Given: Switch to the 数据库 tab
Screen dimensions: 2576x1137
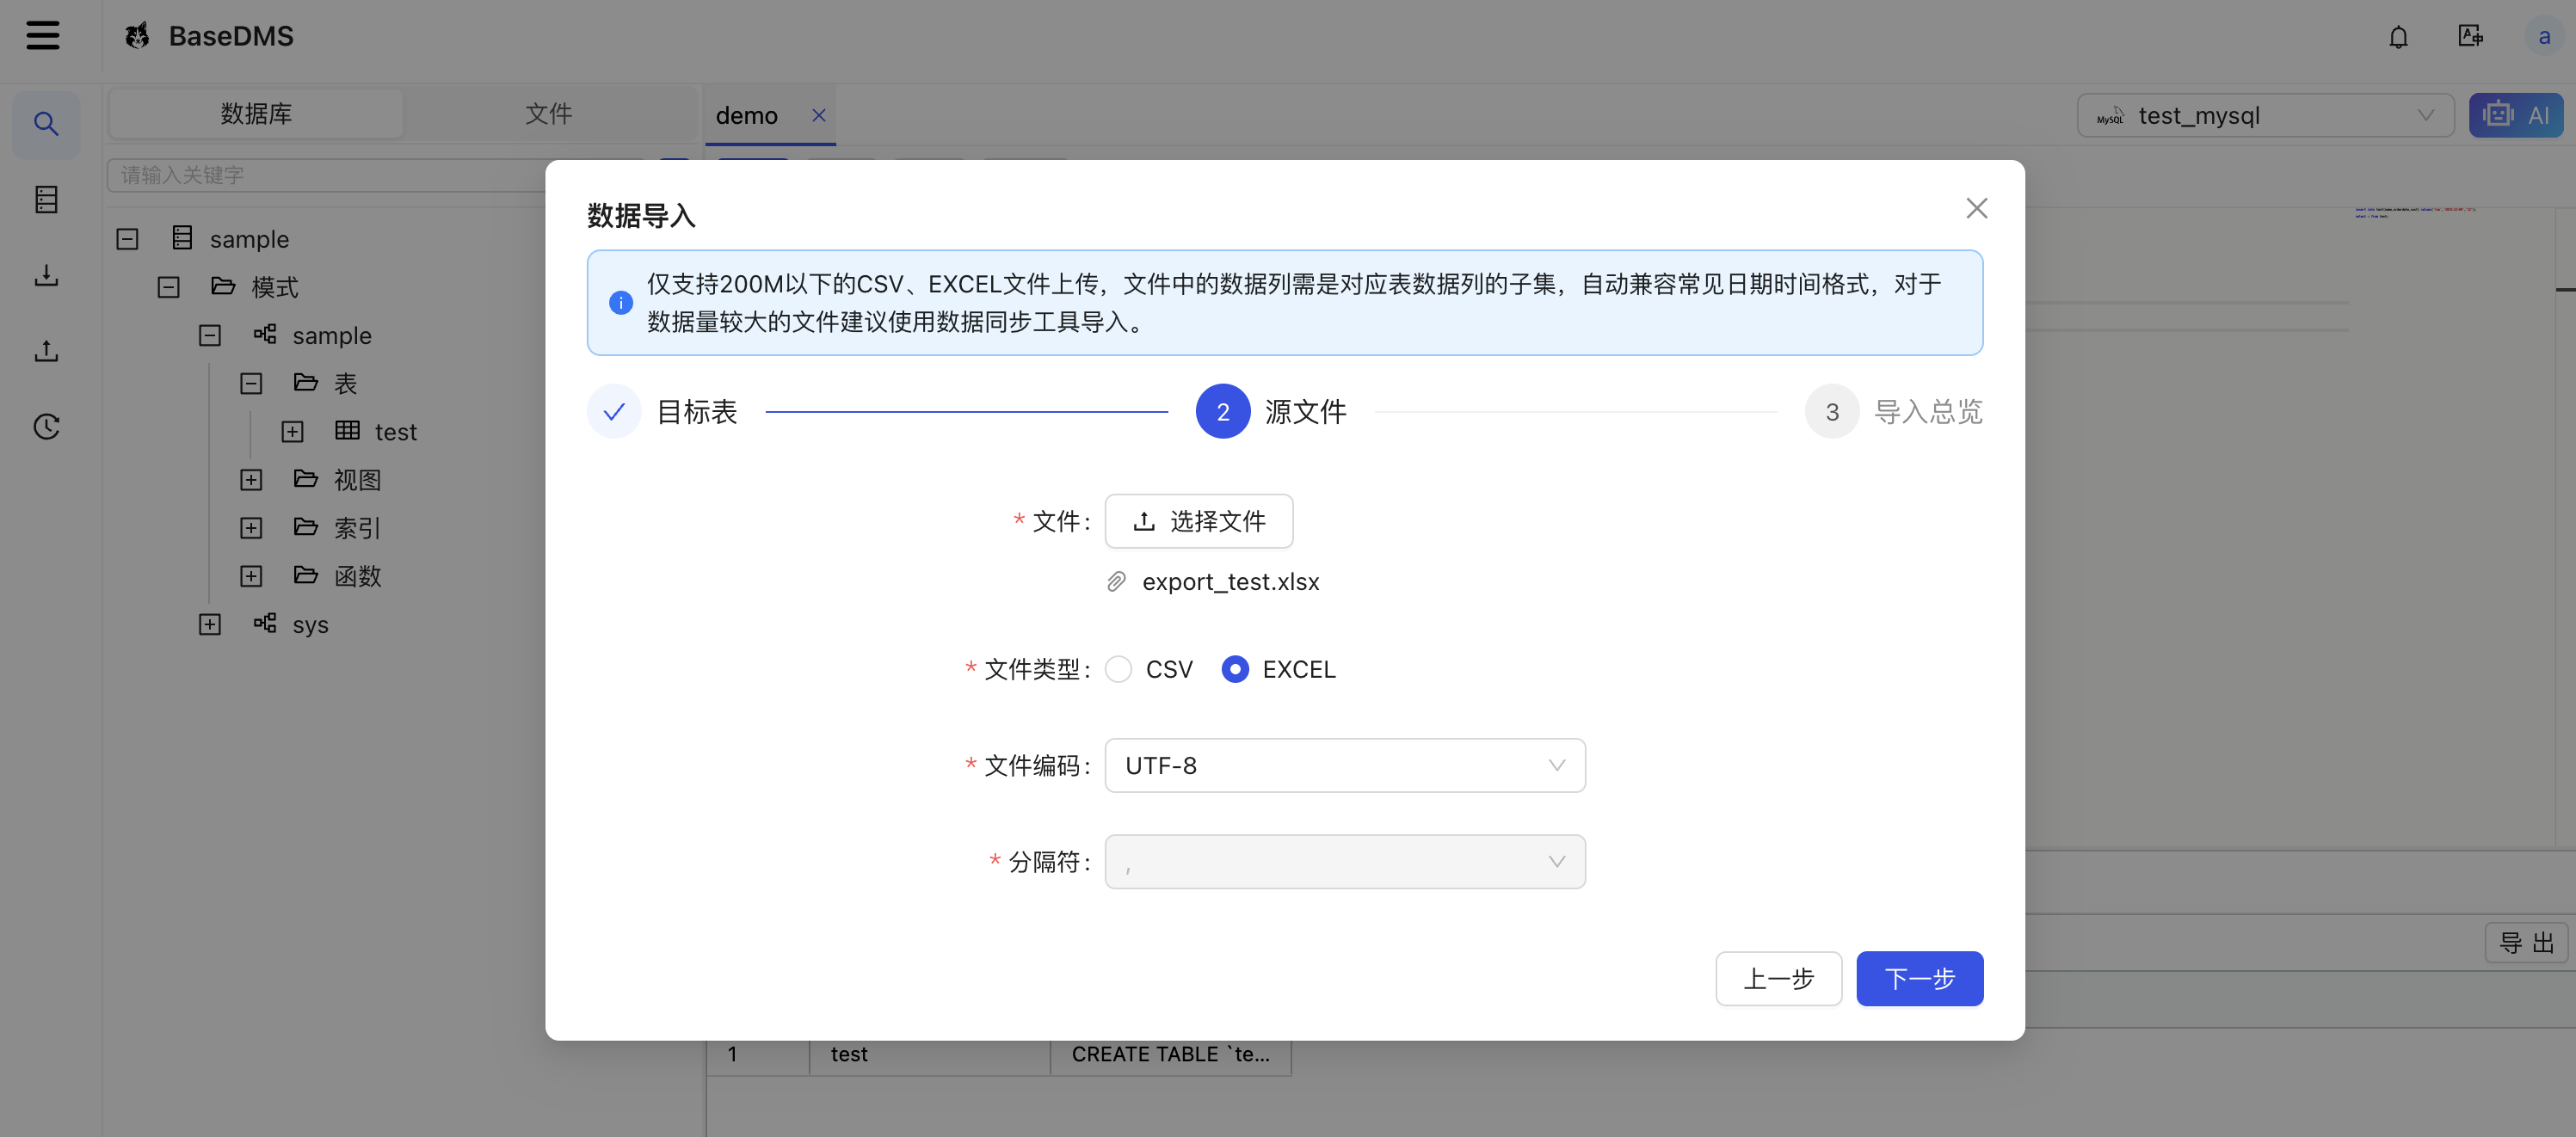Looking at the screenshot, I should [256, 113].
